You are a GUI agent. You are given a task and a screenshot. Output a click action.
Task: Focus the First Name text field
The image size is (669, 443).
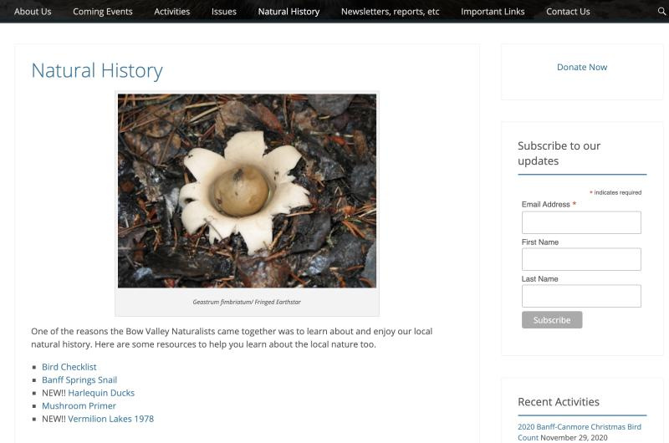(x=581, y=259)
